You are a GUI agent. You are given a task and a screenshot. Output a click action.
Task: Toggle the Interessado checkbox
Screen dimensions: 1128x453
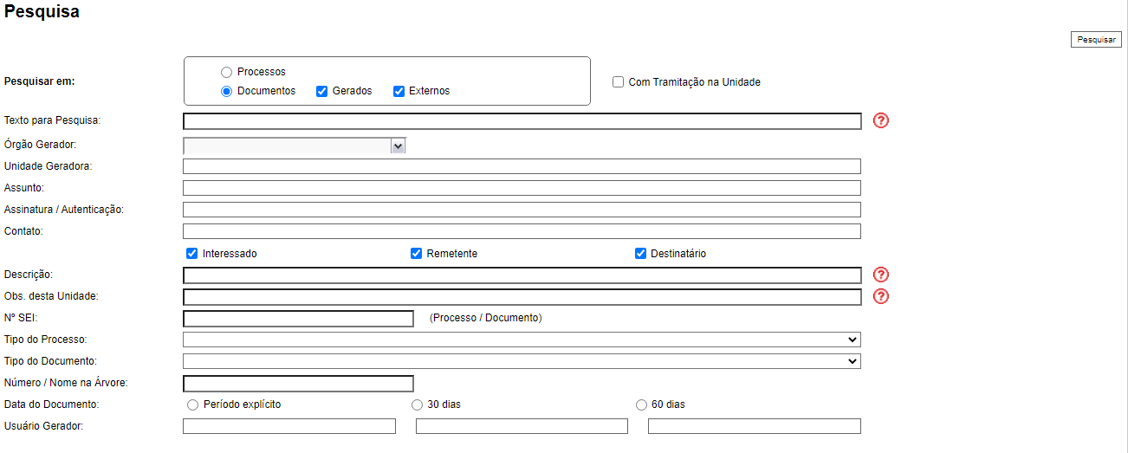pos(192,254)
